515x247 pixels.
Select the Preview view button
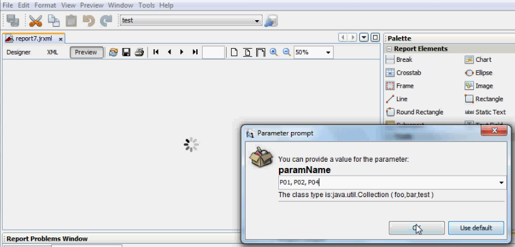point(86,52)
